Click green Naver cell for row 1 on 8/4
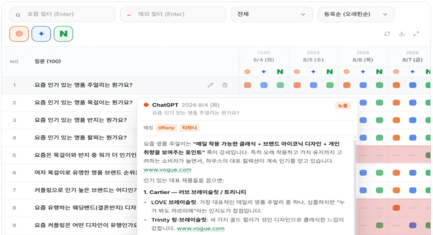This screenshot has height=235, width=433. point(280,85)
